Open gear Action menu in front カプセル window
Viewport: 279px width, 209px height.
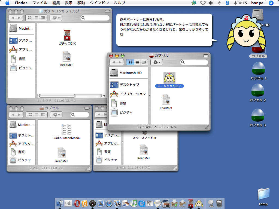tap(157, 62)
